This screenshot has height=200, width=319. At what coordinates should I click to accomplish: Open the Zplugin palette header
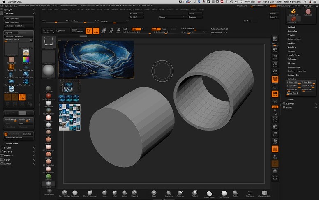(x=8, y=9)
